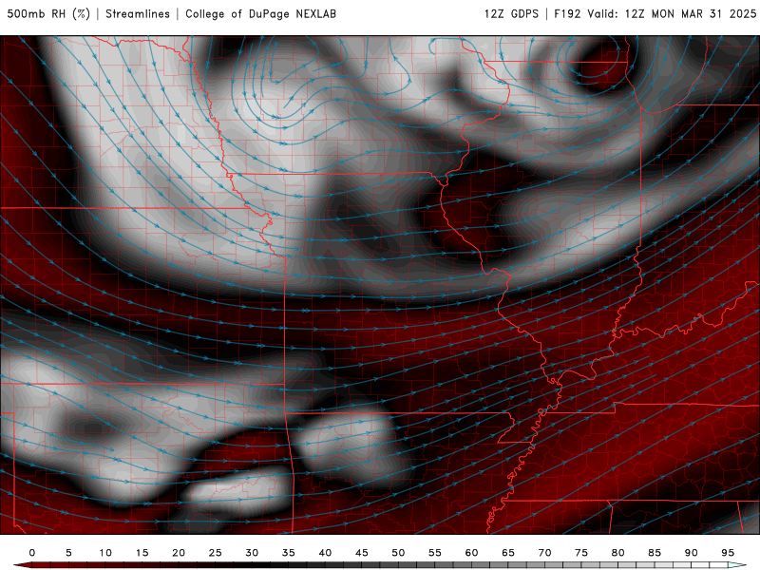Click the '80' legend value

coord(617,553)
